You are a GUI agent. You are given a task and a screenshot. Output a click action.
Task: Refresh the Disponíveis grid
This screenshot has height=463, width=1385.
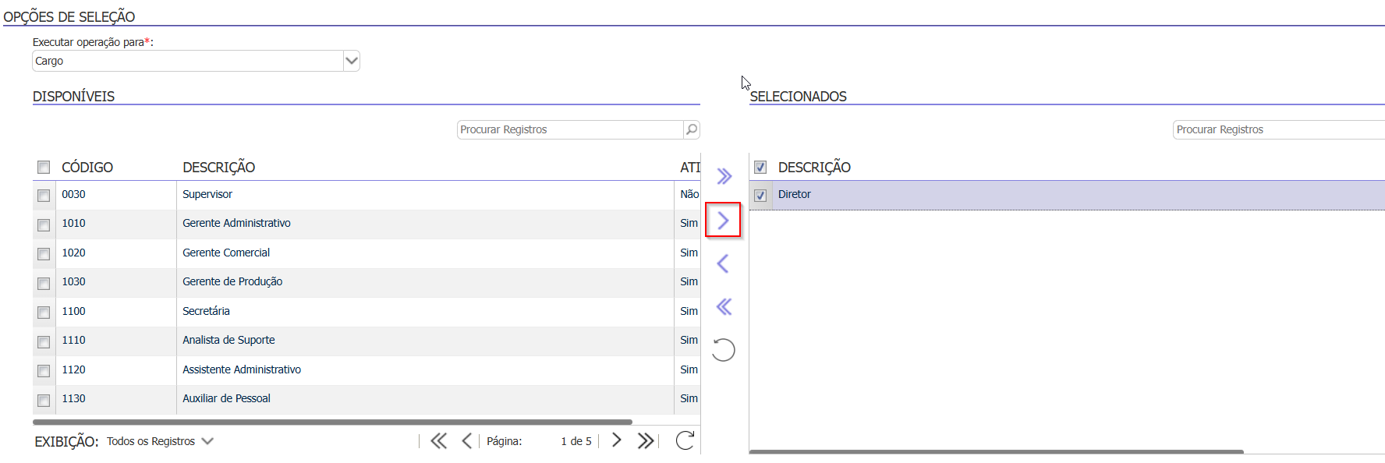(685, 440)
